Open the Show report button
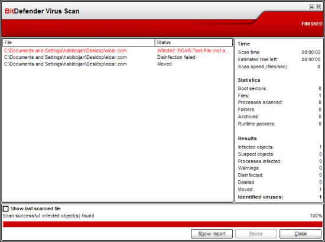The height and width of the screenshot is (242, 325). pyautogui.click(x=212, y=234)
